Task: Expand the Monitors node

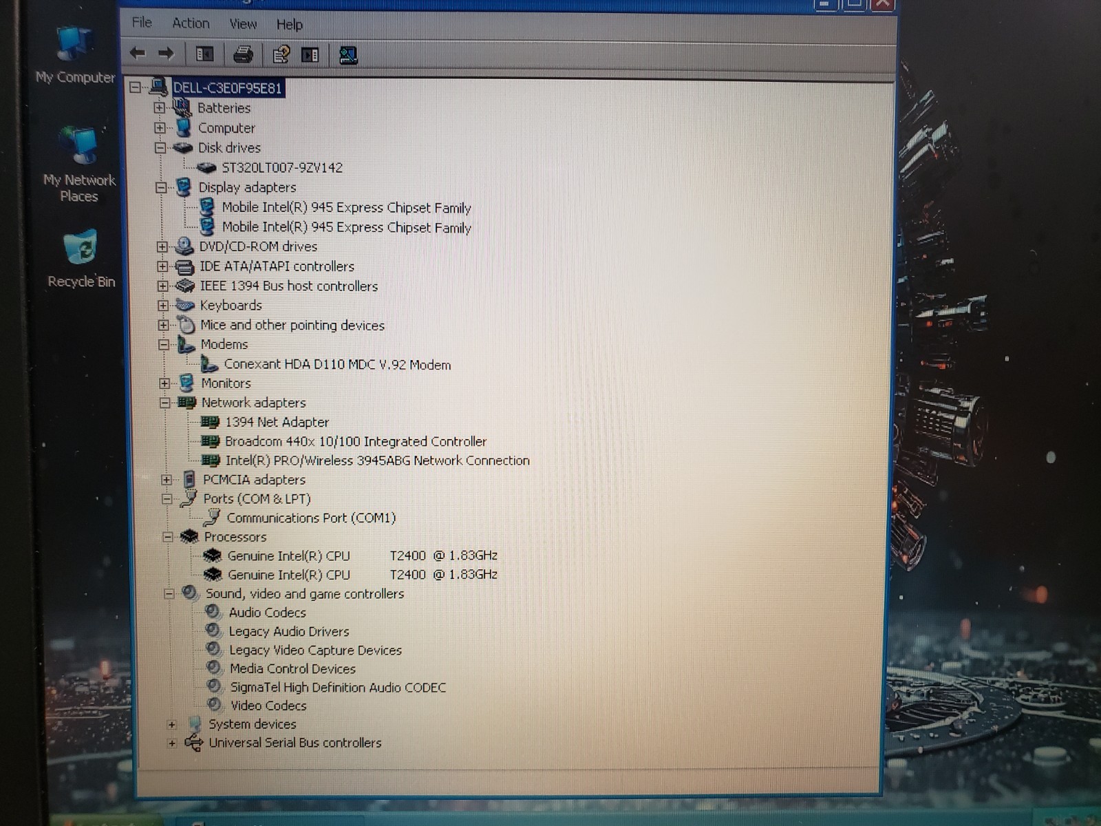Action: (164, 383)
